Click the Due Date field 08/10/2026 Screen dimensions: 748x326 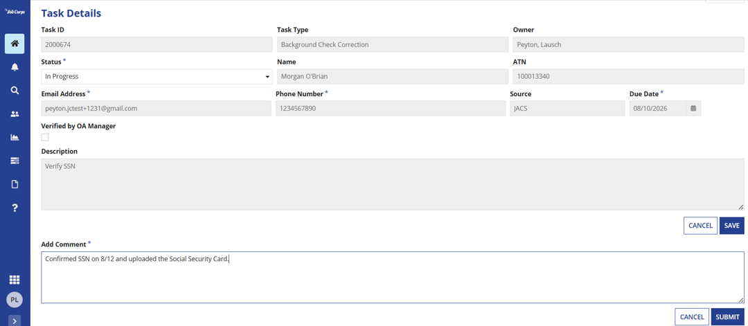pos(658,108)
